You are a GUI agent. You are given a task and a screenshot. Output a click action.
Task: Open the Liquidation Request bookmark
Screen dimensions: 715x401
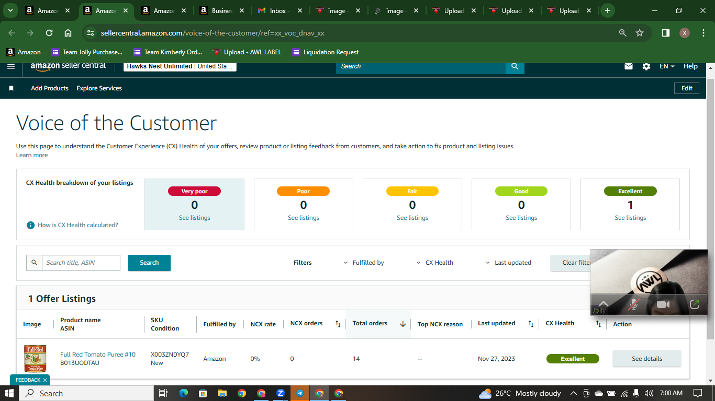click(x=326, y=52)
